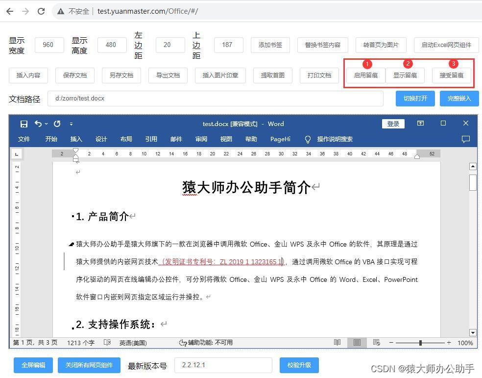The image size is (482, 378).
Task: Open the 邮件 ribbon tab
Action: (176, 139)
